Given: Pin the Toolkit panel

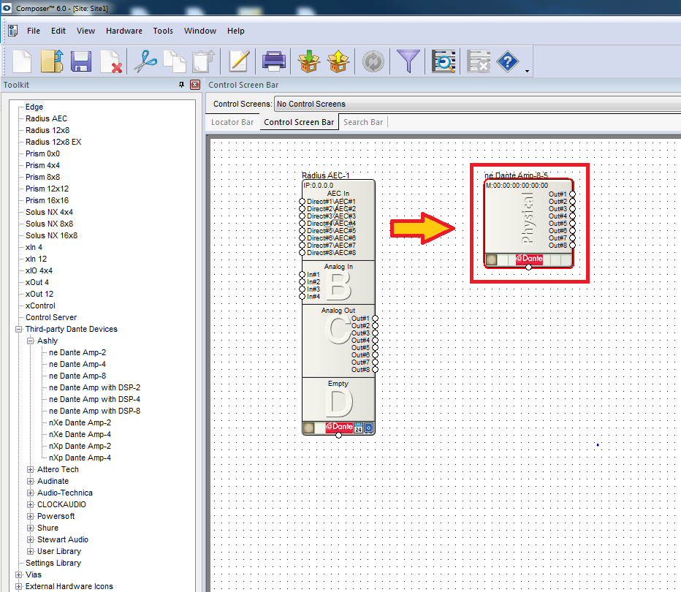Looking at the screenshot, I should 181,85.
